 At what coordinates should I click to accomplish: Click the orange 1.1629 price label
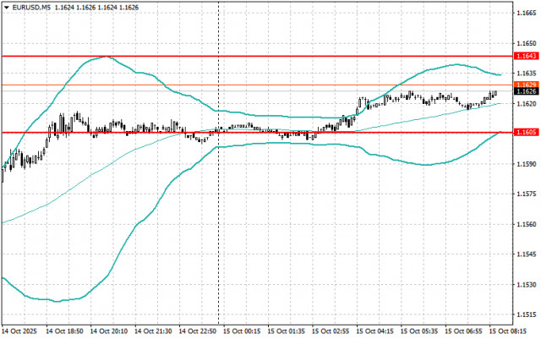pyautogui.click(x=526, y=85)
